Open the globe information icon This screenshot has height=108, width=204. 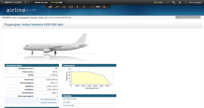(x=104, y=7)
